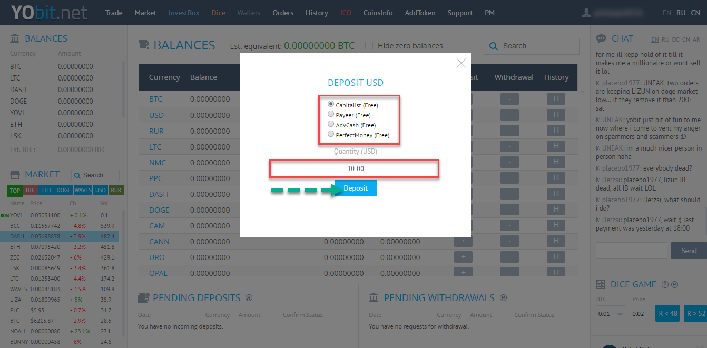This screenshot has width=707, height=348.
Task: Click the chat speech bubble icon
Action: [x=601, y=38]
